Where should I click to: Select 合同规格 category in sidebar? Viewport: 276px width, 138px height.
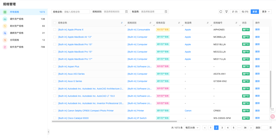coord(24,40)
